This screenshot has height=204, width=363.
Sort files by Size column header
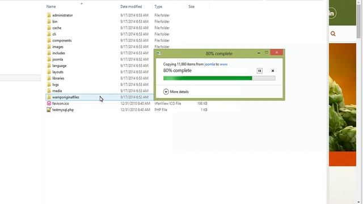point(192,7)
